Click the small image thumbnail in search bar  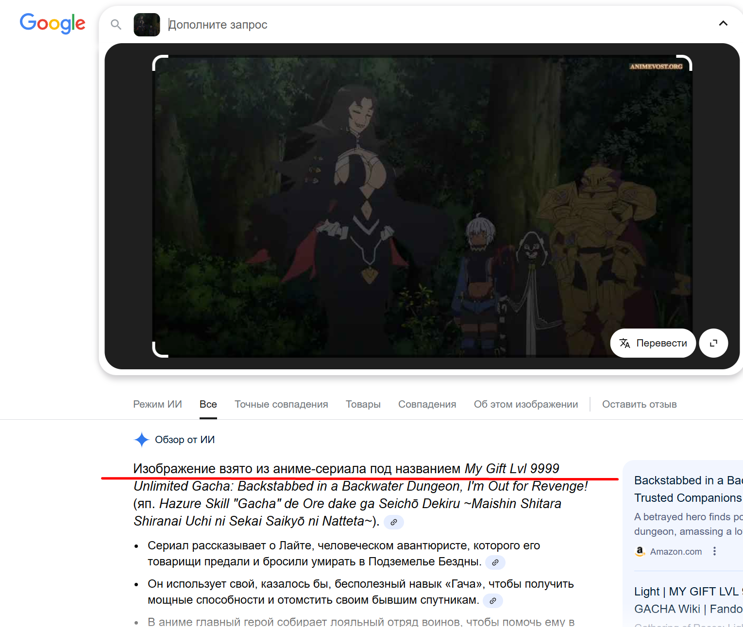click(x=147, y=25)
